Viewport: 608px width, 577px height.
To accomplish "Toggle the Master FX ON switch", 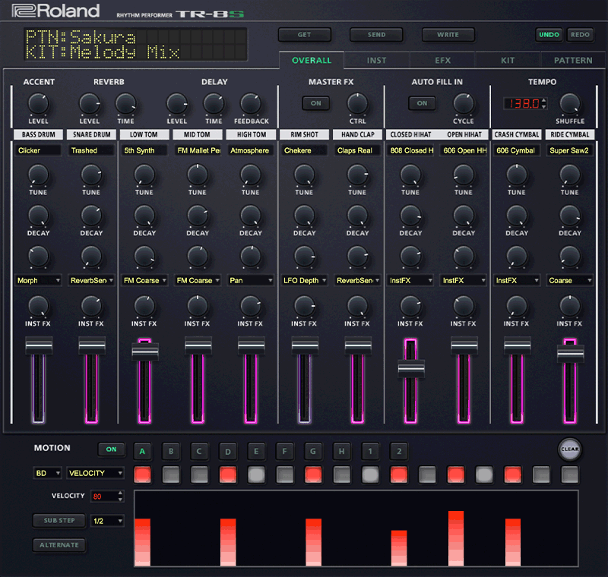I will [x=316, y=103].
